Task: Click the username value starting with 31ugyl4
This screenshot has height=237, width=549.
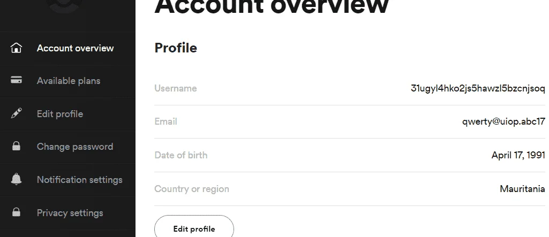Action: [x=478, y=88]
